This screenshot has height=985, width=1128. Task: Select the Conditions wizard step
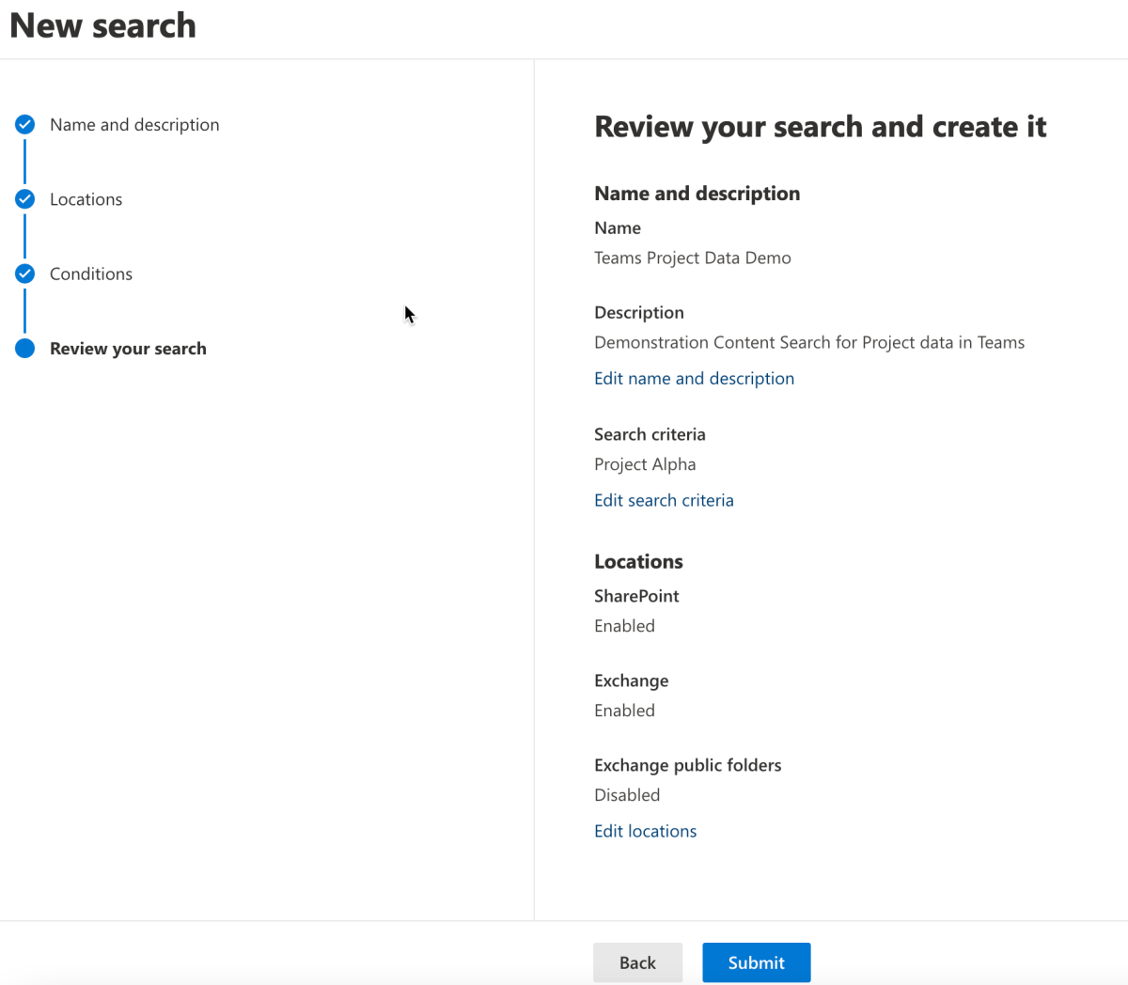[90, 274]
